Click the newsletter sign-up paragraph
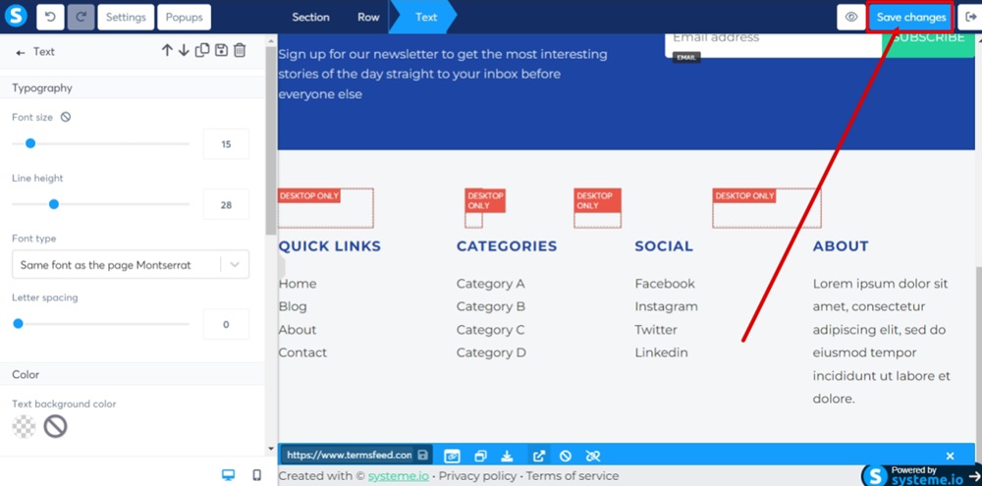 [x=443, y=74]
